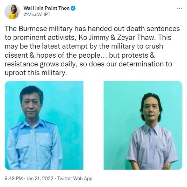
Task: Select the tweet's first line mentioning Burmese military
Action: [x=92, y=29]
